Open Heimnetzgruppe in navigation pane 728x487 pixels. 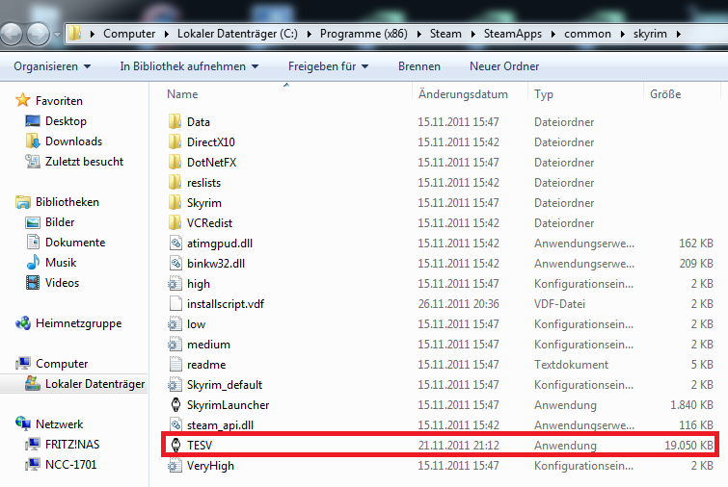point(77,323)
